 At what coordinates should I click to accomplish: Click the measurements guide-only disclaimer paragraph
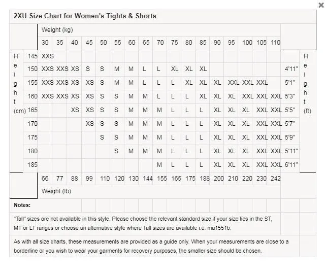[151, 246]
